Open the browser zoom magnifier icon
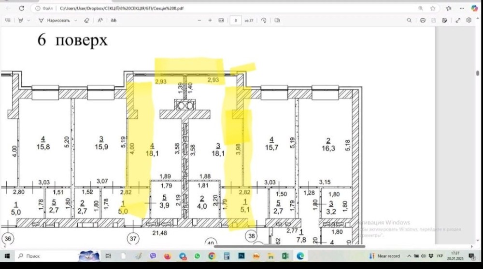Image resolution: width=483 pixels, height=269 pixels. pyautogui.click(x=421, y=8)
